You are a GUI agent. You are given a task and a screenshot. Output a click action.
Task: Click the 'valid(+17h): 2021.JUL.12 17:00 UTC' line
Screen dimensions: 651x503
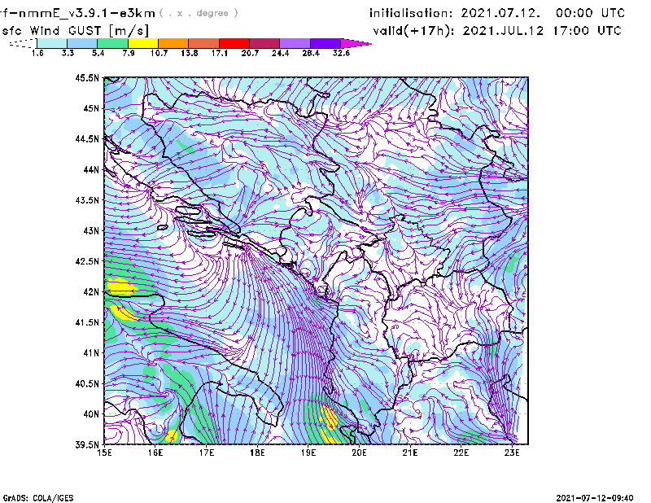pos(497,31)
